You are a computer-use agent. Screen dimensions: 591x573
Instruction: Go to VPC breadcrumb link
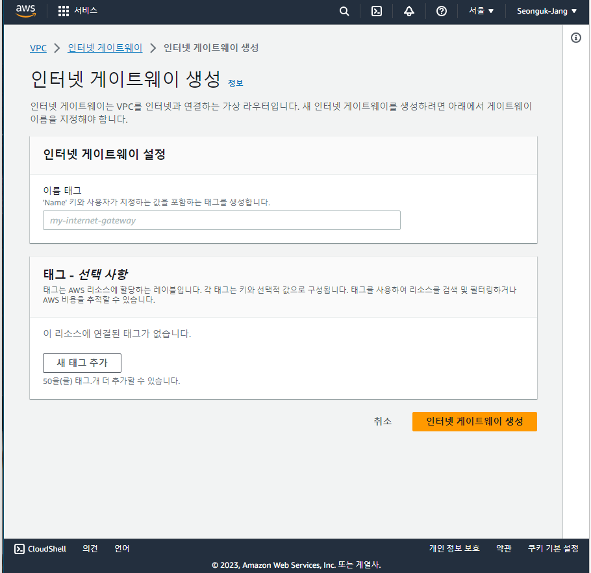tap(38, 48)
